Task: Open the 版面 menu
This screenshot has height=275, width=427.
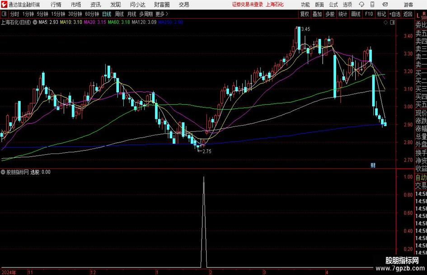Action: 319,5
